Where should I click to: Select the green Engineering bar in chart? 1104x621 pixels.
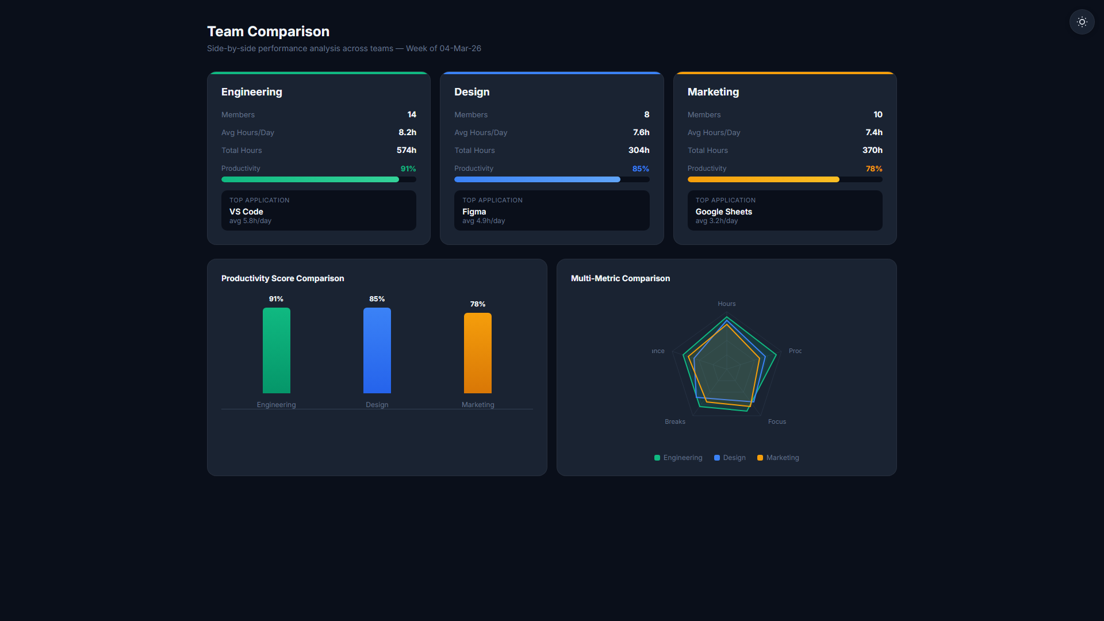click(277, 350)
